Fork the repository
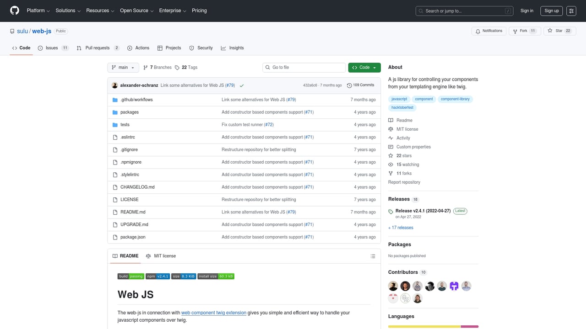This screenshot has height=329, width=586. pyautogui.click(x=520, y=31)
